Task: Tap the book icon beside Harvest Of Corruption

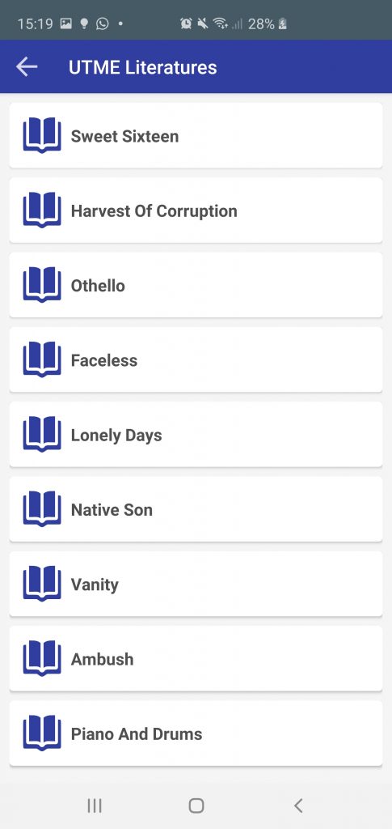Action: pos(42,210)
